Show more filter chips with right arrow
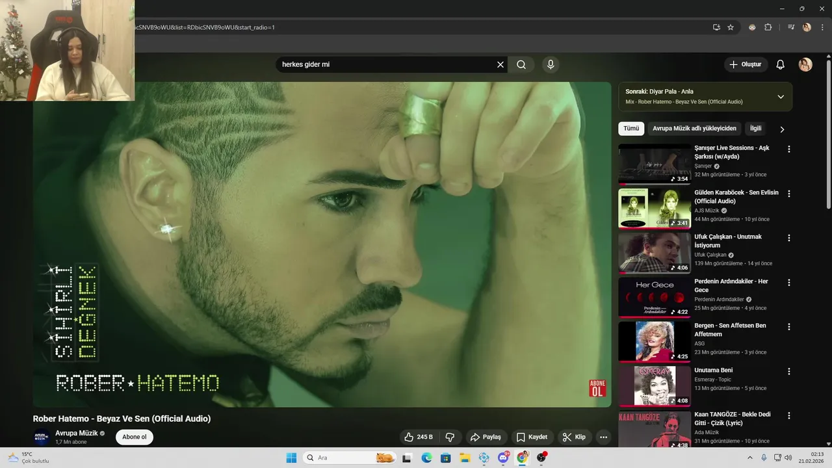 pos(782,129)
